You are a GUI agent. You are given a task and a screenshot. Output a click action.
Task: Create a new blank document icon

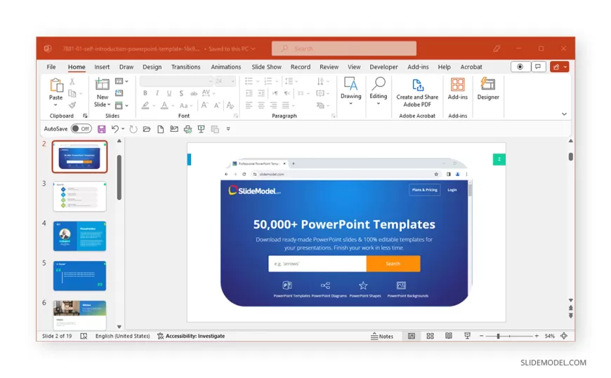161,129
